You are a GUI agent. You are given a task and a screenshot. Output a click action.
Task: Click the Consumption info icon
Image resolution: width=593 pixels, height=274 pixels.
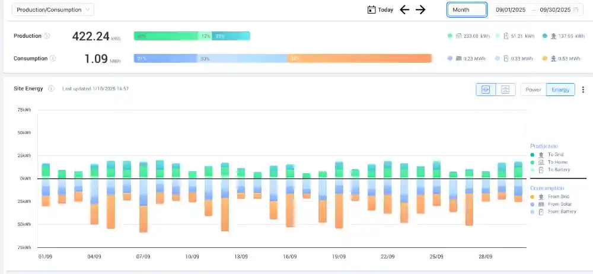pyautogui.click(x=53, y=59)
